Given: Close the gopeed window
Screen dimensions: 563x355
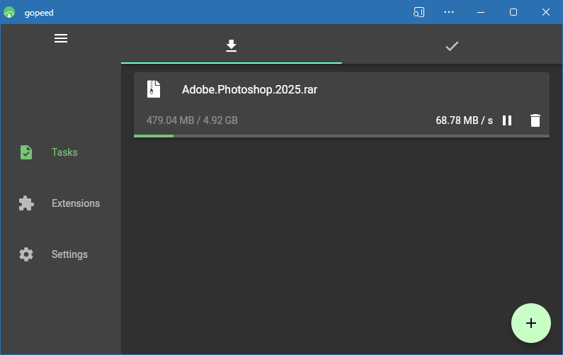Looking at the screenshot, I should coord(546,12).
